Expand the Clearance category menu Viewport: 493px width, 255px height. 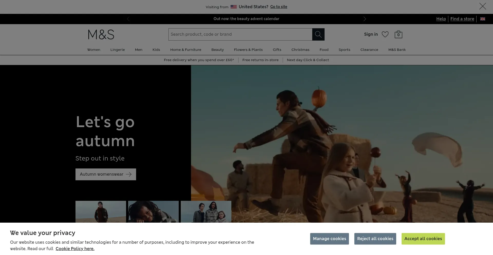click(x=369, y=50)
